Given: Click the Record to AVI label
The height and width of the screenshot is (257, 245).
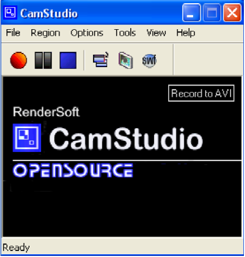Looking at the screenshot, I should [201, 93].
